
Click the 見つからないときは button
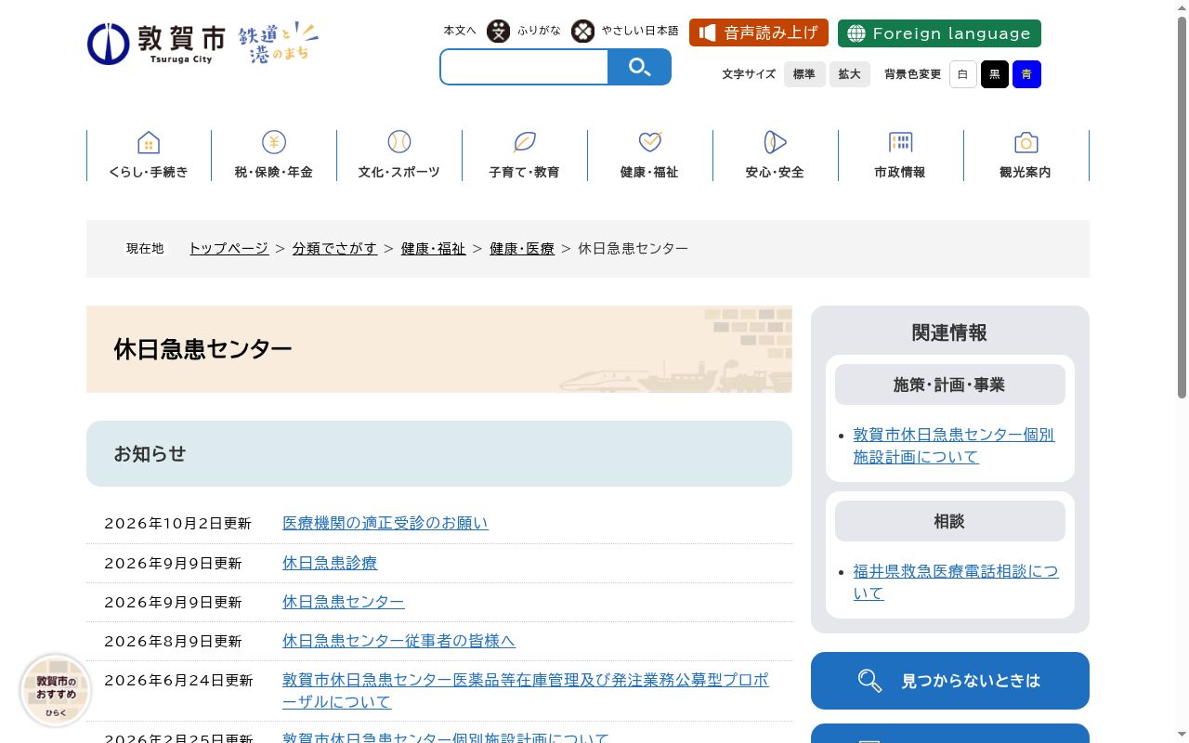[950, 681]
